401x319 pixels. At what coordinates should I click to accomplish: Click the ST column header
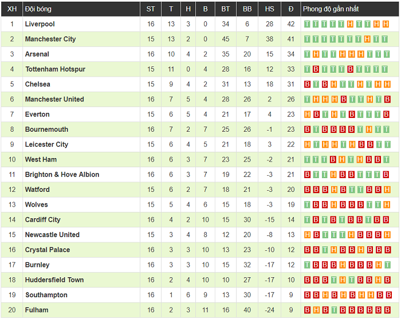tap(151, 9)
